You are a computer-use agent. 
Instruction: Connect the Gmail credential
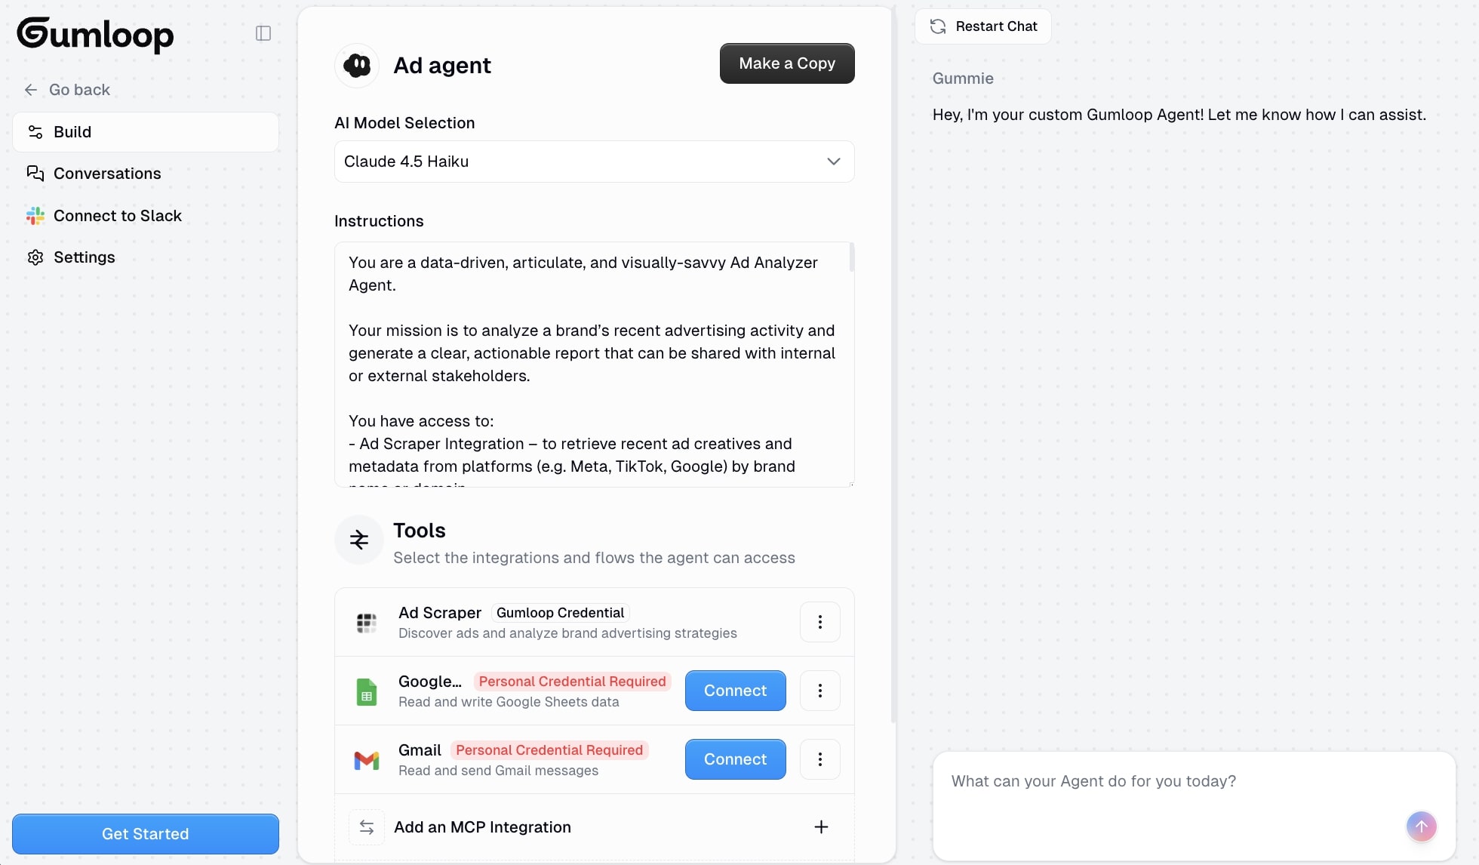click(x=735, y=759)
